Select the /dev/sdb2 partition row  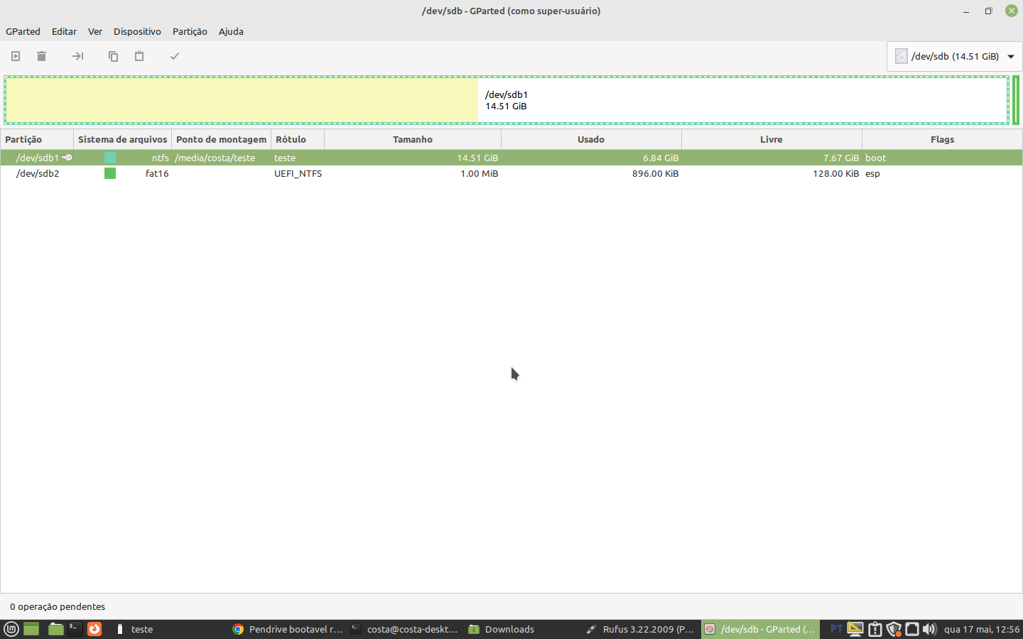click(511, 173)
